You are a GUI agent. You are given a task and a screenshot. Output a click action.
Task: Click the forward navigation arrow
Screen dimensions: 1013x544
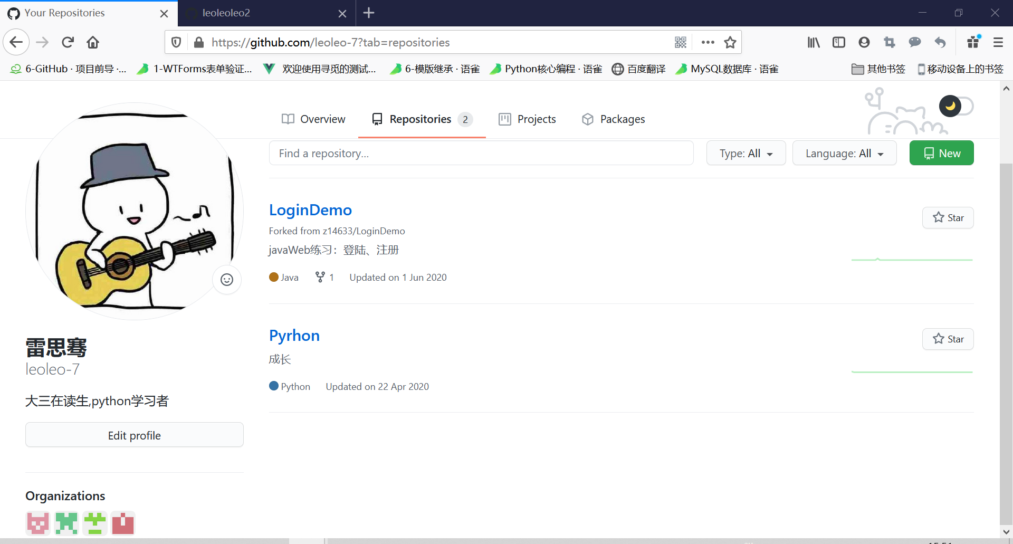(x=42, y=42)
